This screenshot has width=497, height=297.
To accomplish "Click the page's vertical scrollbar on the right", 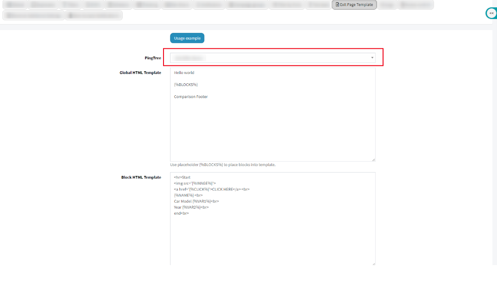I will pos(494,139).
